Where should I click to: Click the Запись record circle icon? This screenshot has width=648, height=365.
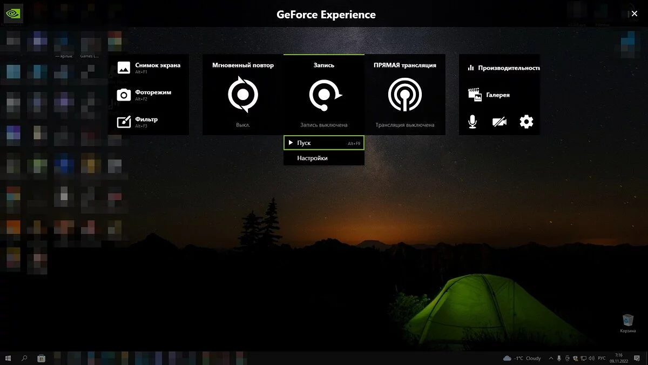coord(325,95)
